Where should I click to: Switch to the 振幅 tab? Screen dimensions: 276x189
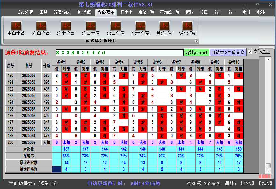pyautogui.click(x=190, y=12)
